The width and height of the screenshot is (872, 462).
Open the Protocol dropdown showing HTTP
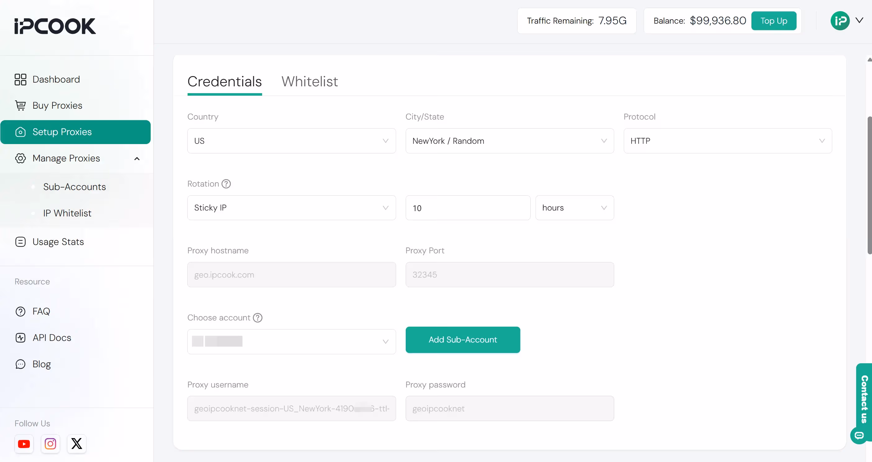coord(728,141)
